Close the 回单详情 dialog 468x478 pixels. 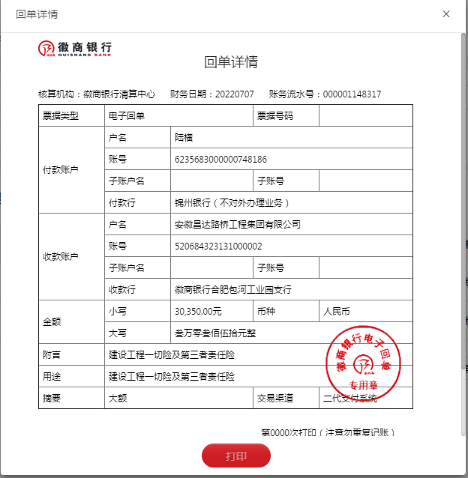[446, 14]
